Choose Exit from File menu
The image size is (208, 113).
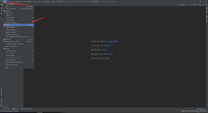point(18,67)
